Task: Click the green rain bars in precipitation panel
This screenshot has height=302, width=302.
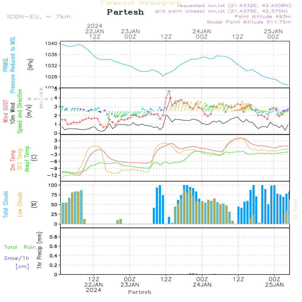Action: (193, 274)
